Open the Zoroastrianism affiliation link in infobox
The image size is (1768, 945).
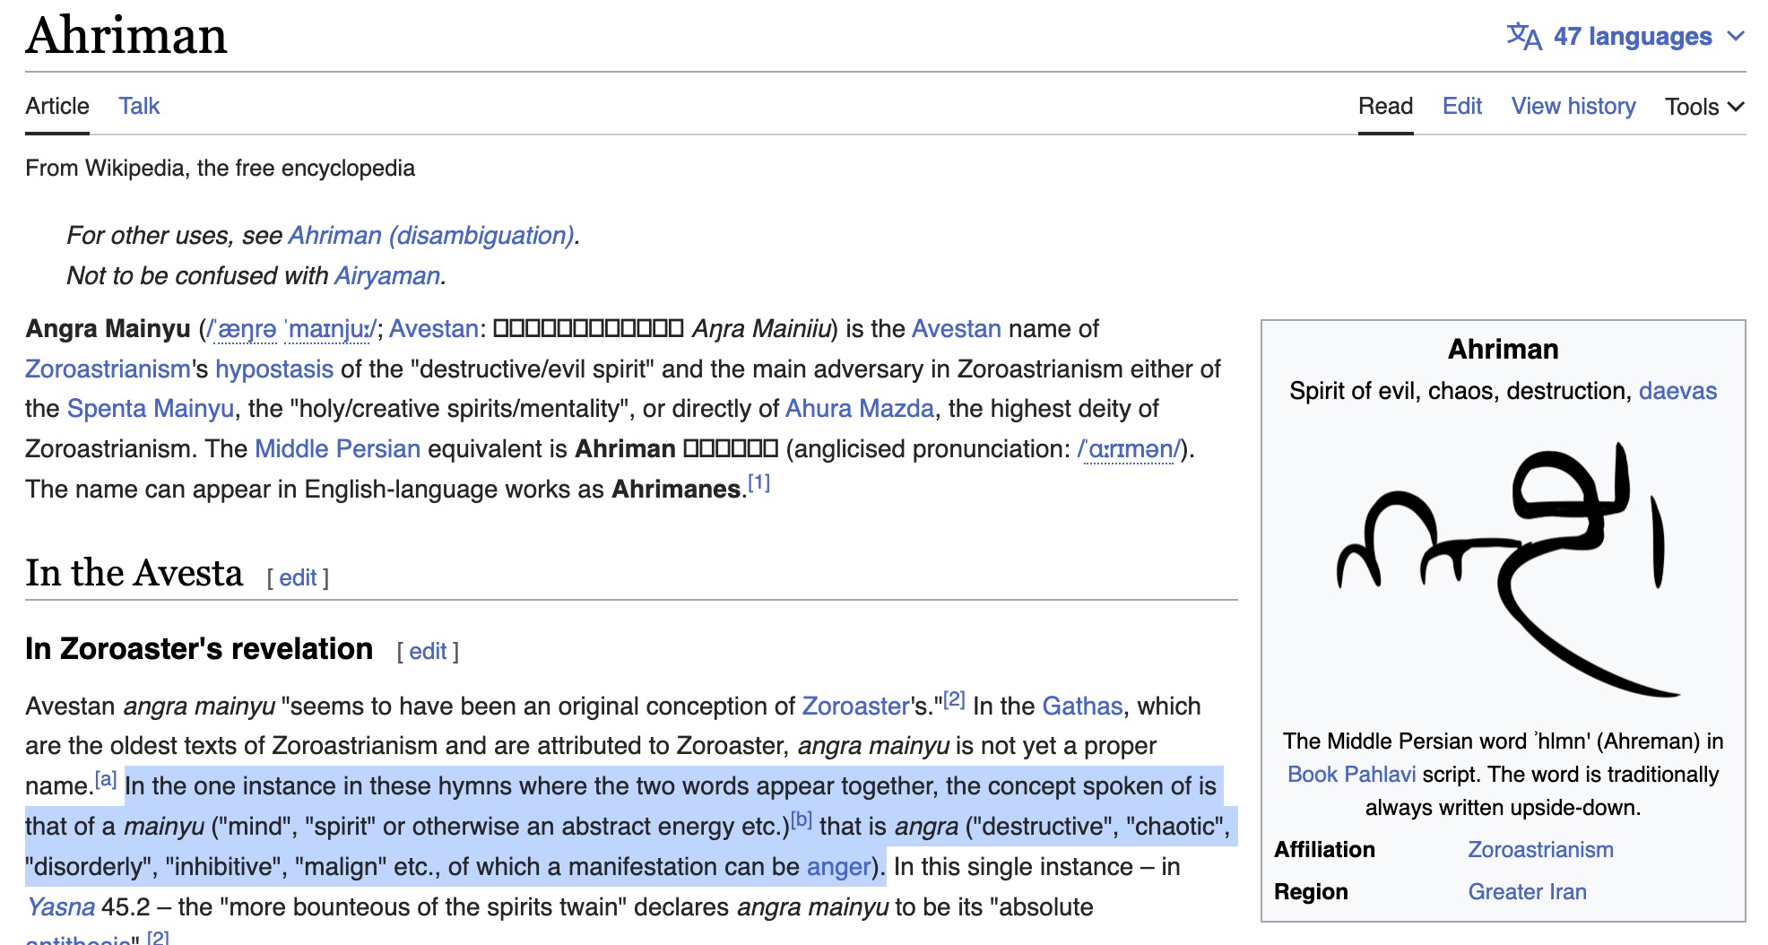click(x=1540, y=850)
